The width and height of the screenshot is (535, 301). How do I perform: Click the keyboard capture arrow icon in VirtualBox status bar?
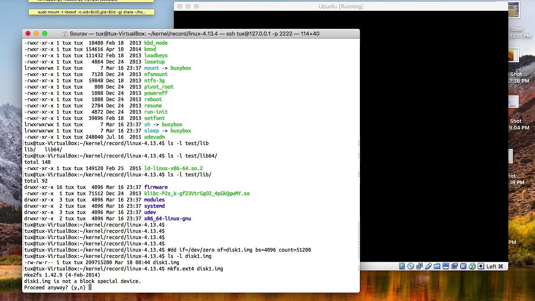click(481, 266)
